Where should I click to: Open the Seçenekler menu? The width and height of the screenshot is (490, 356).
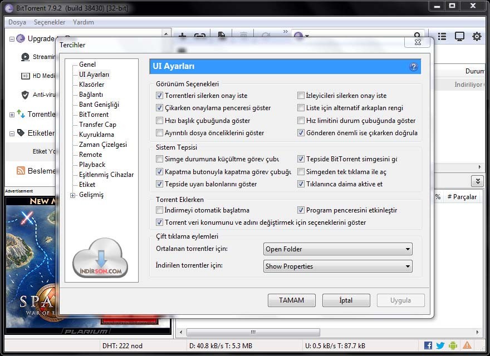coord(50,22)
